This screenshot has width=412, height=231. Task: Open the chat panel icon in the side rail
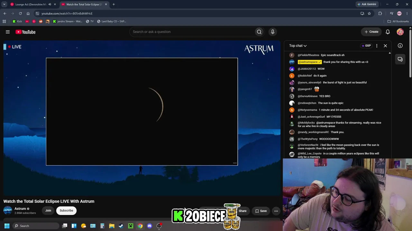pos(400,59)
